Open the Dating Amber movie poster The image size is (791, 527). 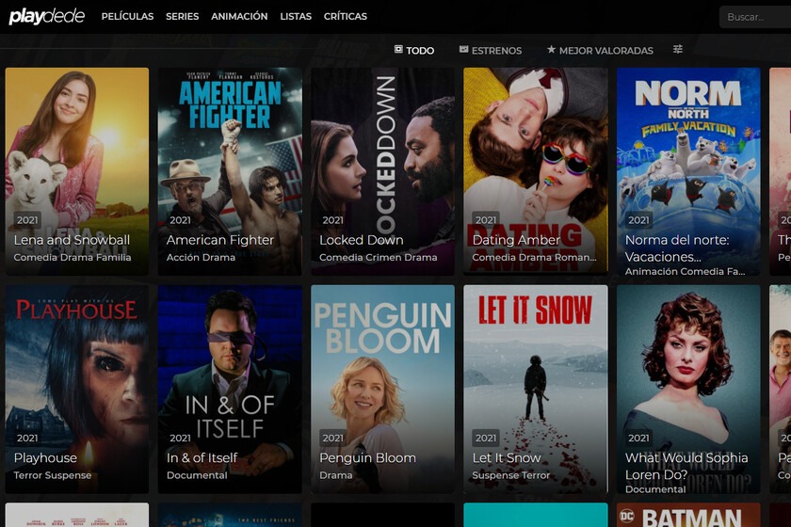(x=536, y=171)
